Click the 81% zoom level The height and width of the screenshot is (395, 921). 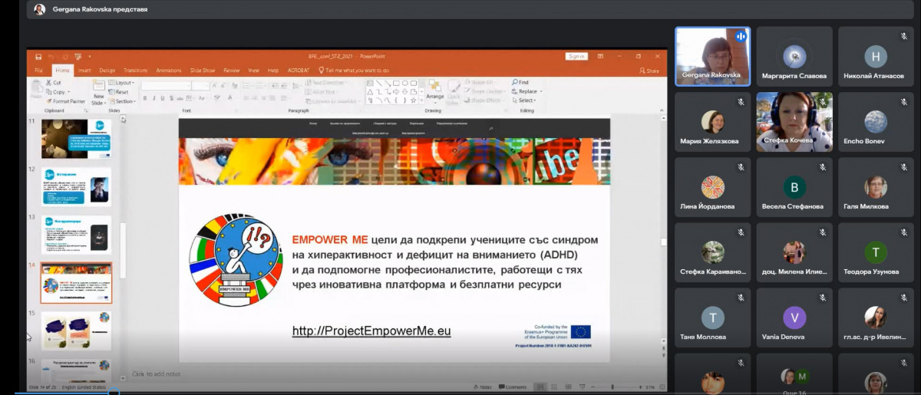click(x=650, y=387)
